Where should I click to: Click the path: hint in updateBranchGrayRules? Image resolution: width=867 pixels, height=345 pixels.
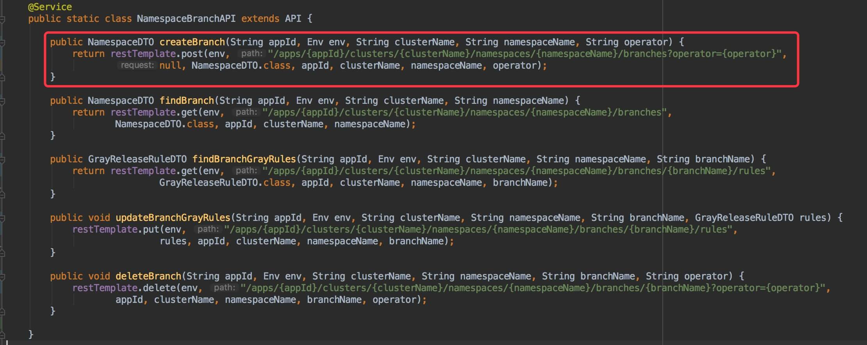pyautogui.click(x=208, y=229)
